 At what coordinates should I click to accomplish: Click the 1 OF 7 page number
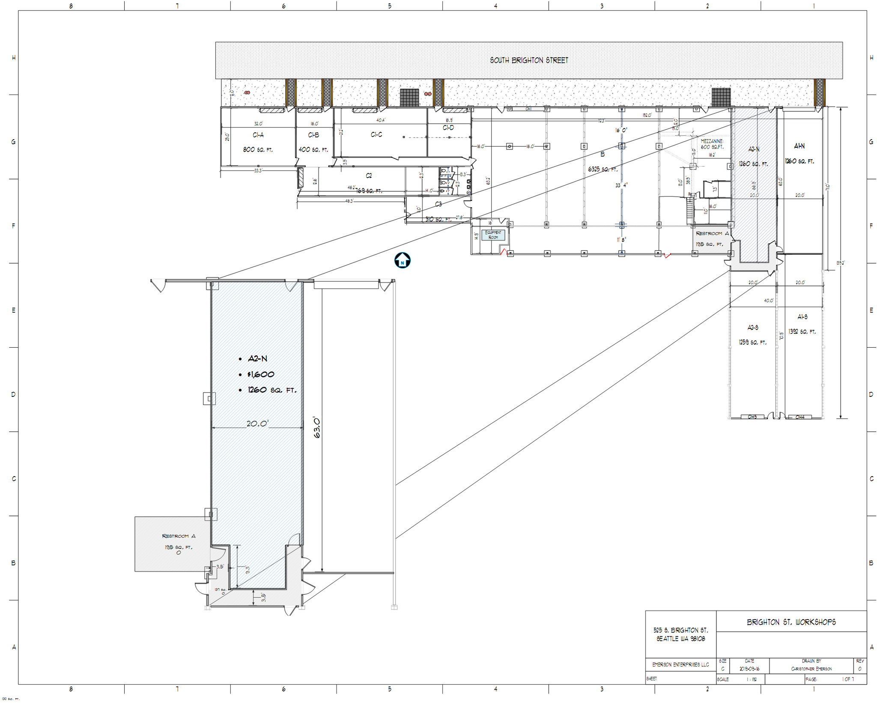tap(848, 679)
